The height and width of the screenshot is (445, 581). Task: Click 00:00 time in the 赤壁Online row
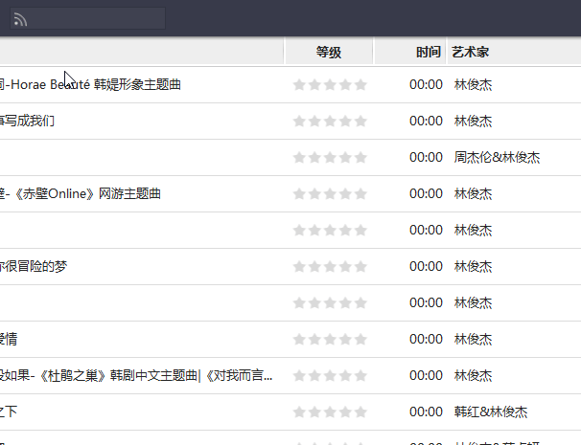426,194
